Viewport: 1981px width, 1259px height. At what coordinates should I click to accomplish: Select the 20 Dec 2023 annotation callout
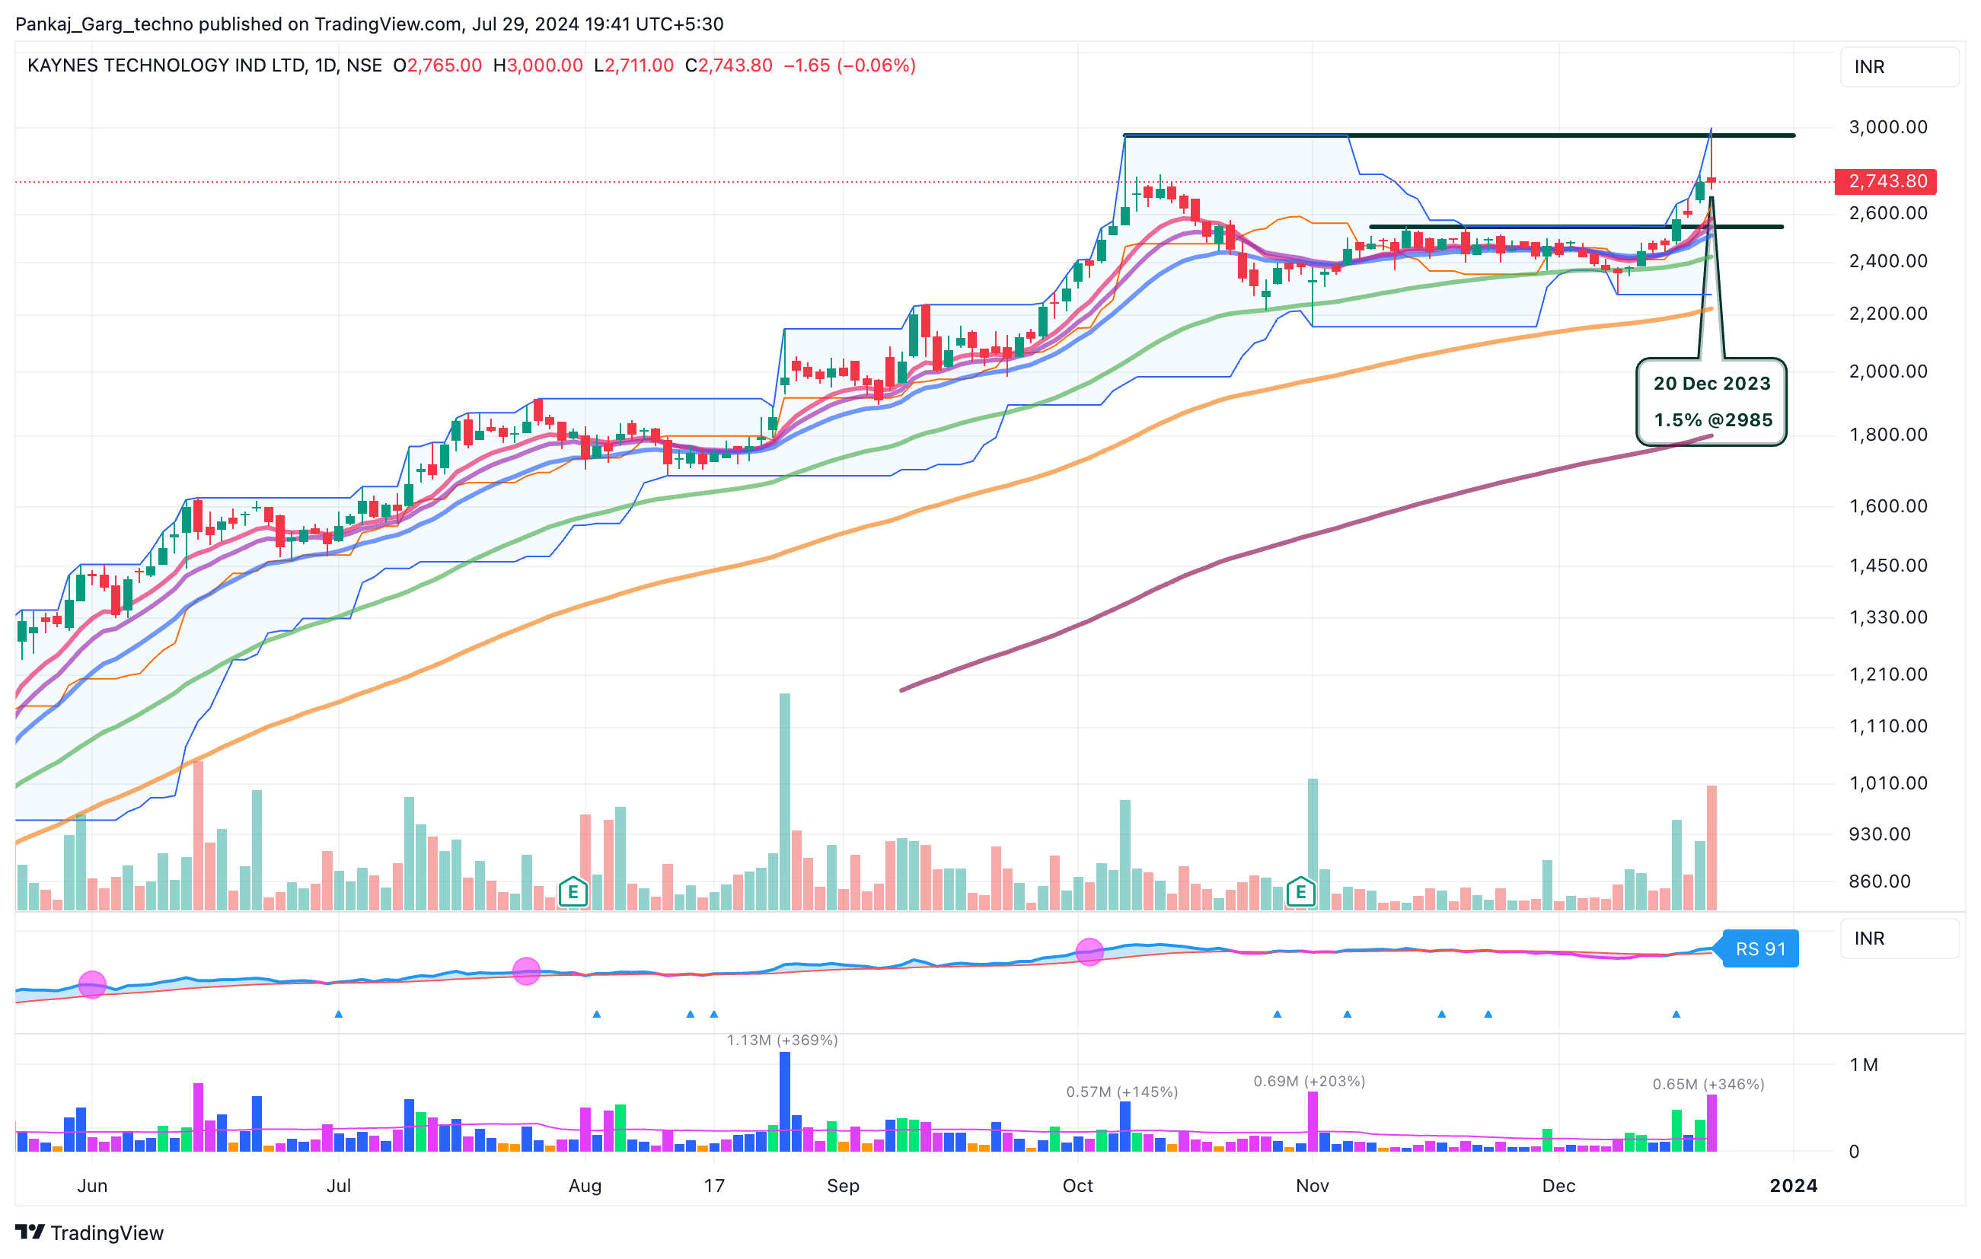tap(1711, 402)
